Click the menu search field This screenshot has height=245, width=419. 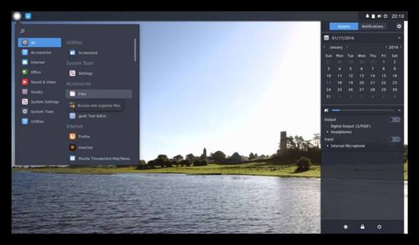pos(77,31)
